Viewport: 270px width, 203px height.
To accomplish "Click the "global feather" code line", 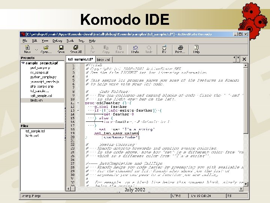I will click(110, 107).
